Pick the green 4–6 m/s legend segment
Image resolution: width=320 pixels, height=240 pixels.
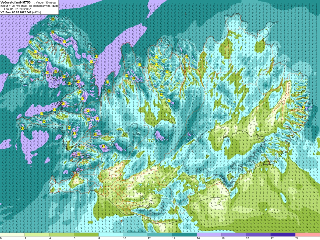click(61, 235)
